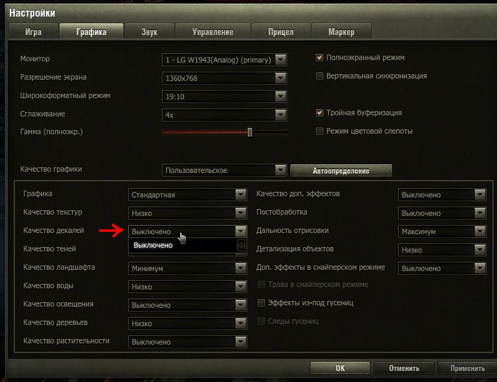Open the Управление tab
497x382 pixels.
point(213,32)
